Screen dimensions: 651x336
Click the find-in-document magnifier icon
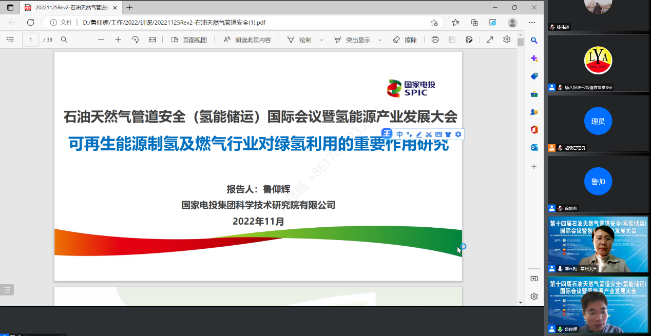(x=64, y=39)
